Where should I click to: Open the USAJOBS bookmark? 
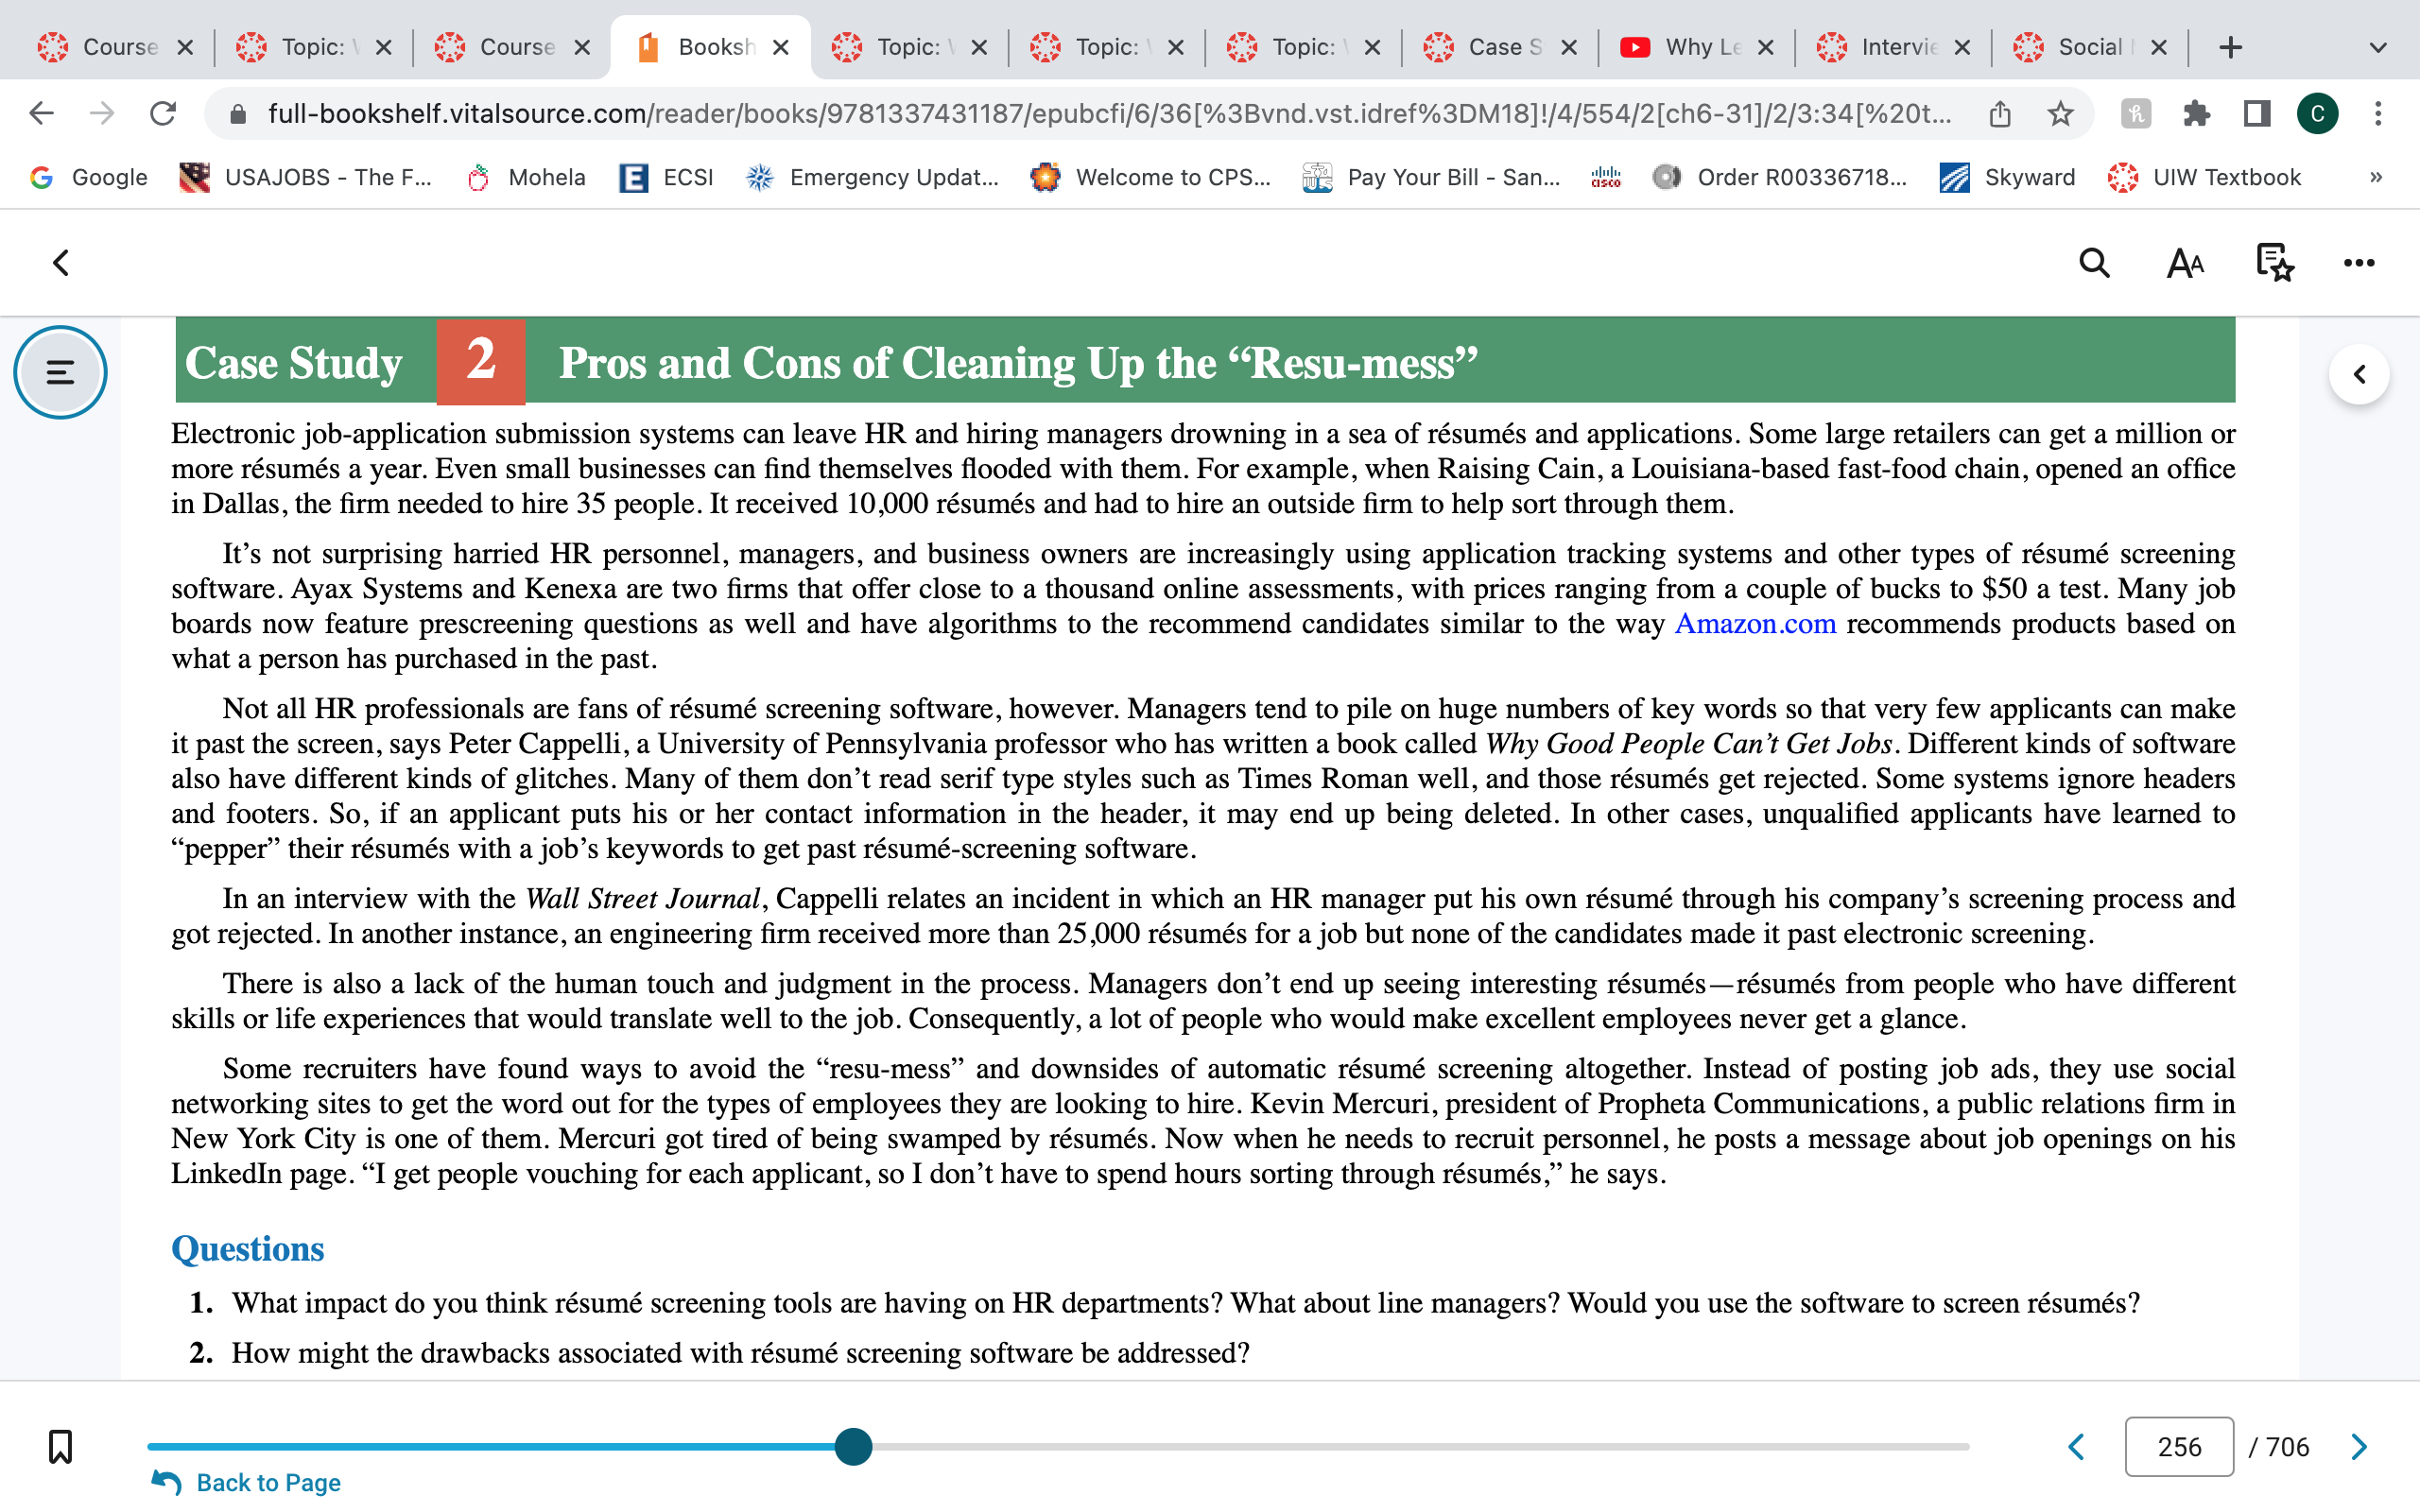[305, 177]
